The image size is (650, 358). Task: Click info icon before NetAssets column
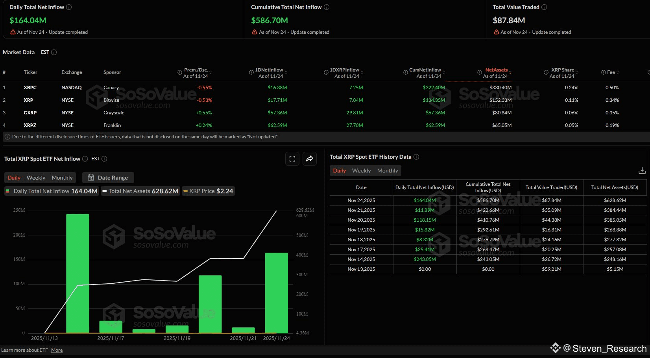click(480, 72)
